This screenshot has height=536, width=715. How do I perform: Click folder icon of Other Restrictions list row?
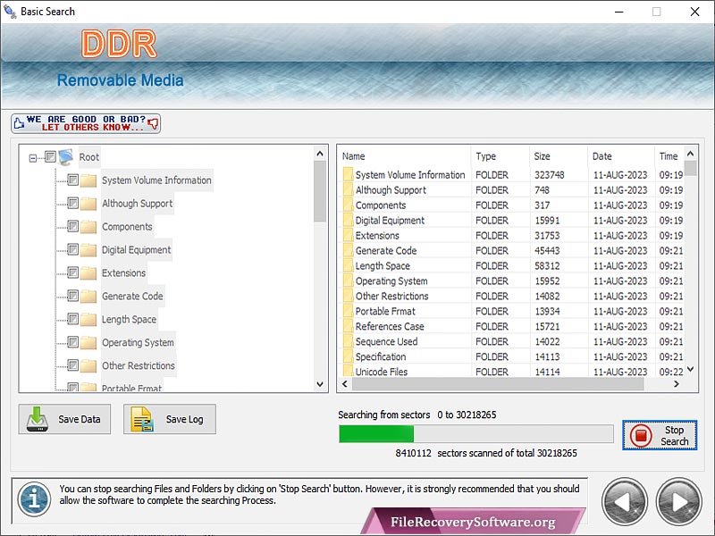(348, 296)
